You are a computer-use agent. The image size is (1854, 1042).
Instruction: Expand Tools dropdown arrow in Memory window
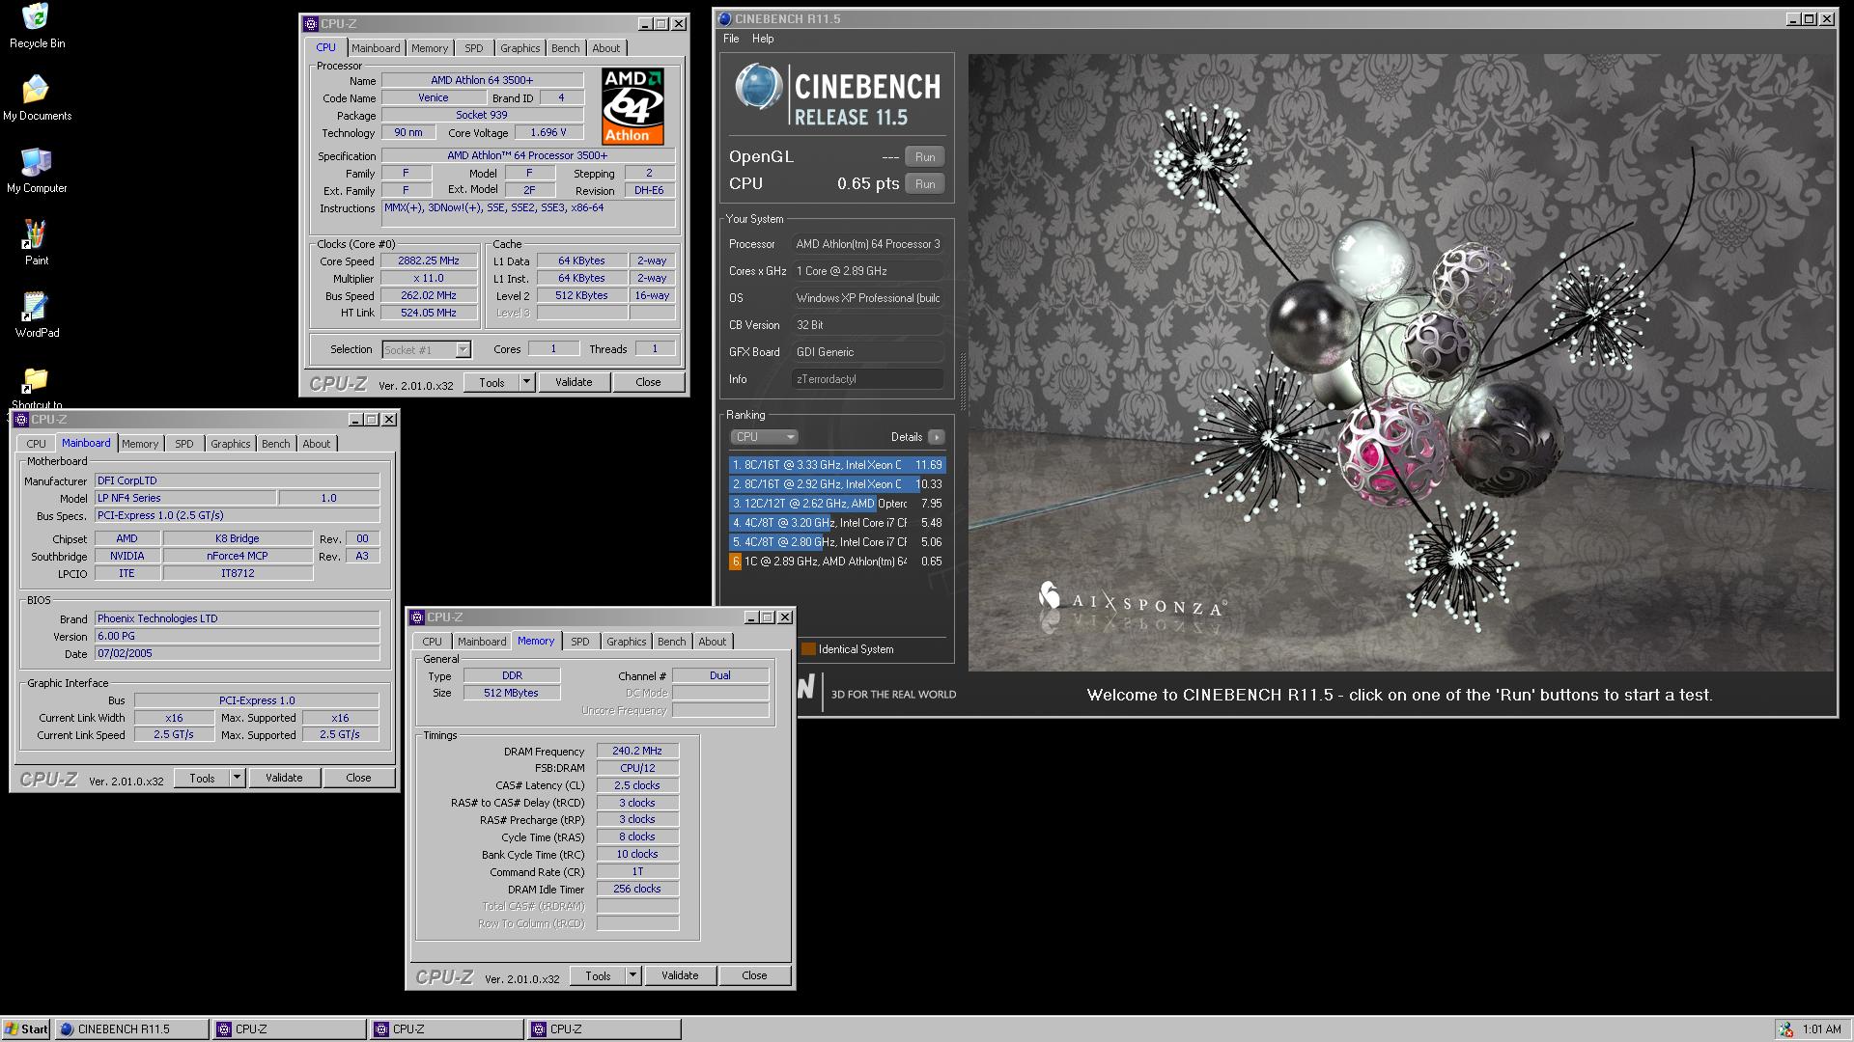pyautogui.click(x=632, y=975)
